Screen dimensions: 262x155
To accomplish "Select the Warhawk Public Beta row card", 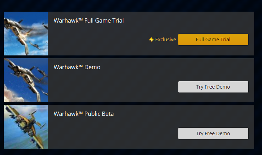I will point(129,127).
